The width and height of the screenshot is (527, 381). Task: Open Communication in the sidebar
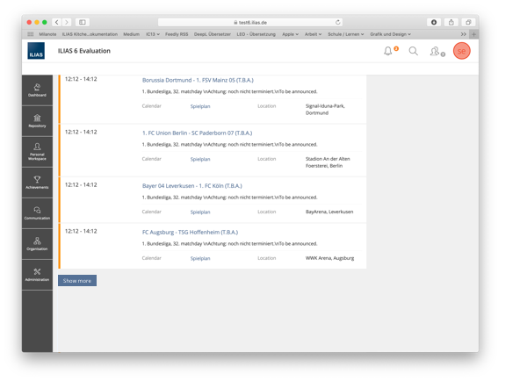[x=37, y=213]
